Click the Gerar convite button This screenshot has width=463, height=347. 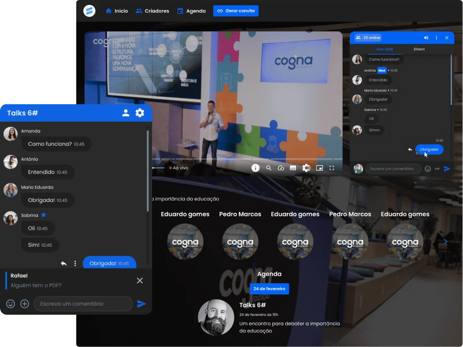(236, 11)
